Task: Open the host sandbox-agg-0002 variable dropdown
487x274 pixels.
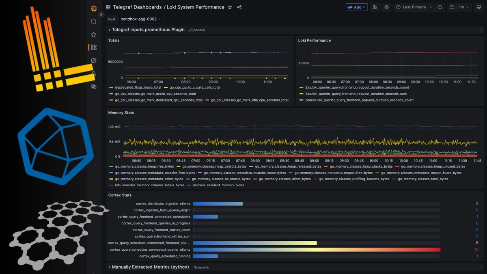Action: (141, 19)
